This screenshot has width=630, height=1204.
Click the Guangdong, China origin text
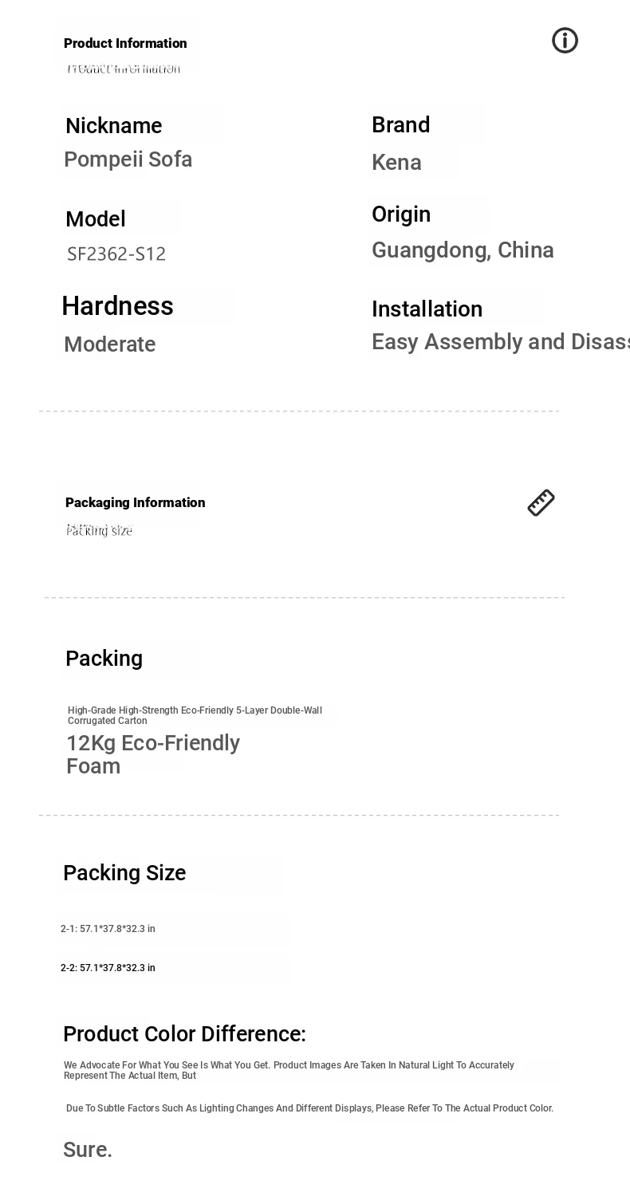(463, 250)
